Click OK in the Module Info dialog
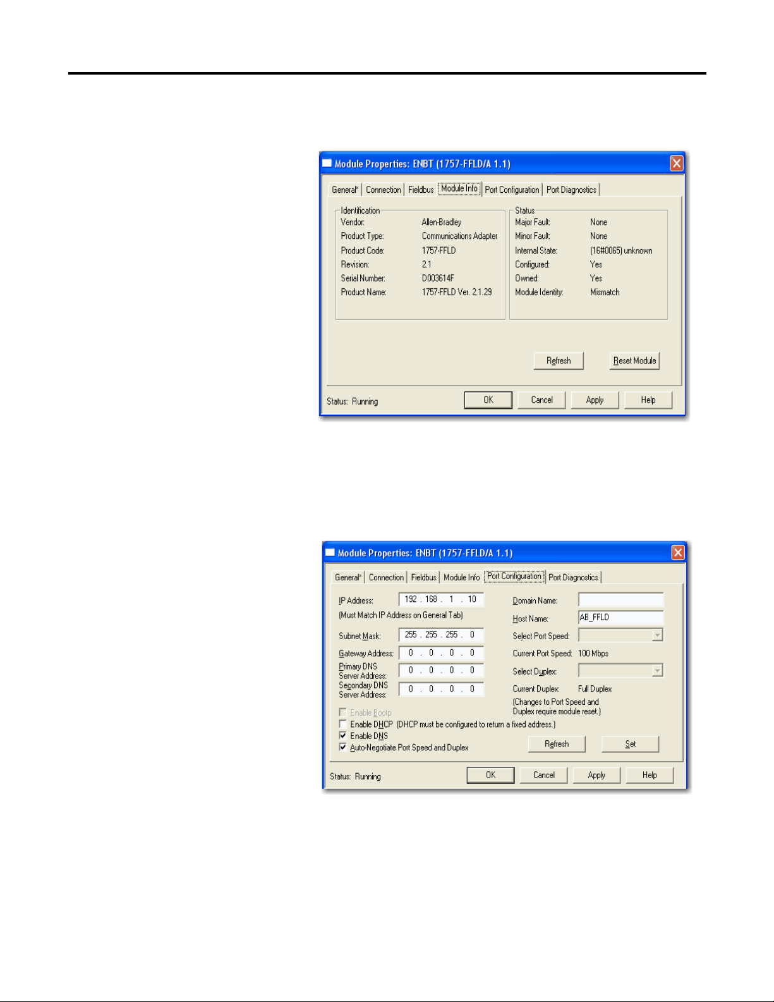This screenshot has width=774, height=1002. (x=488, y=400)
